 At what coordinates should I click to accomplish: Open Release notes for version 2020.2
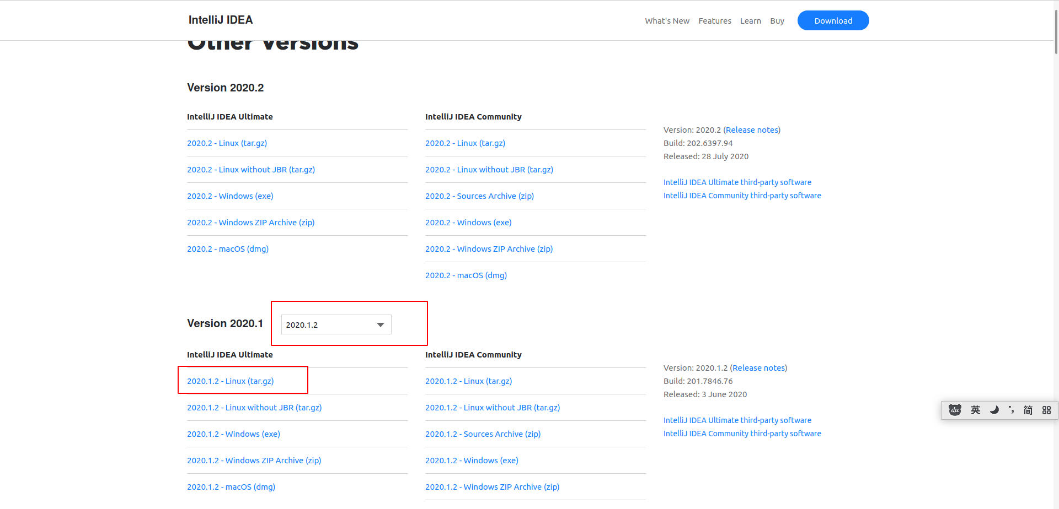click(752, 130)
